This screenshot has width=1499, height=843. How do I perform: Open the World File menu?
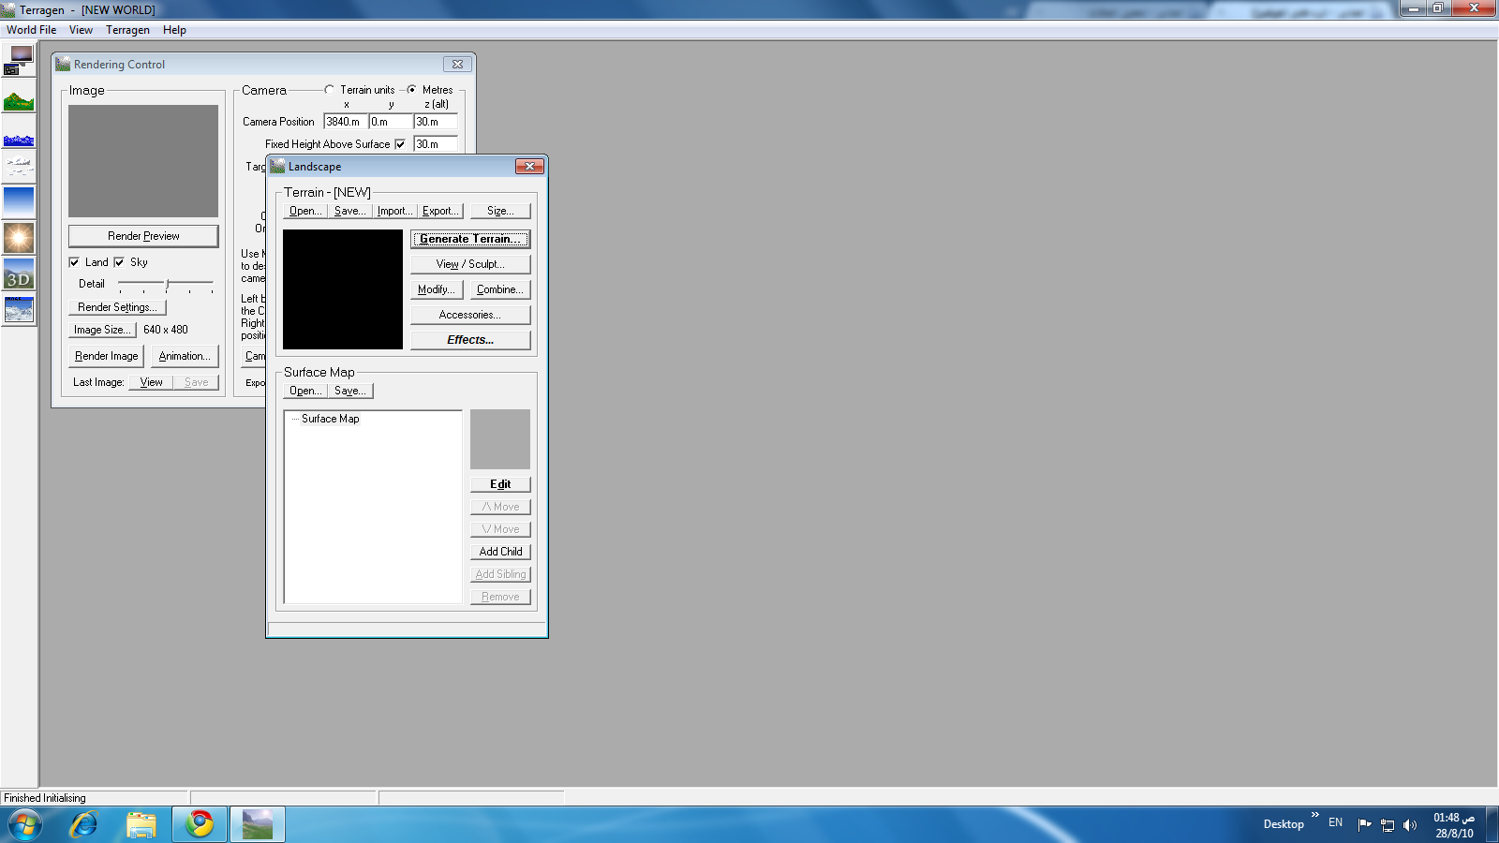click(31, 30)
